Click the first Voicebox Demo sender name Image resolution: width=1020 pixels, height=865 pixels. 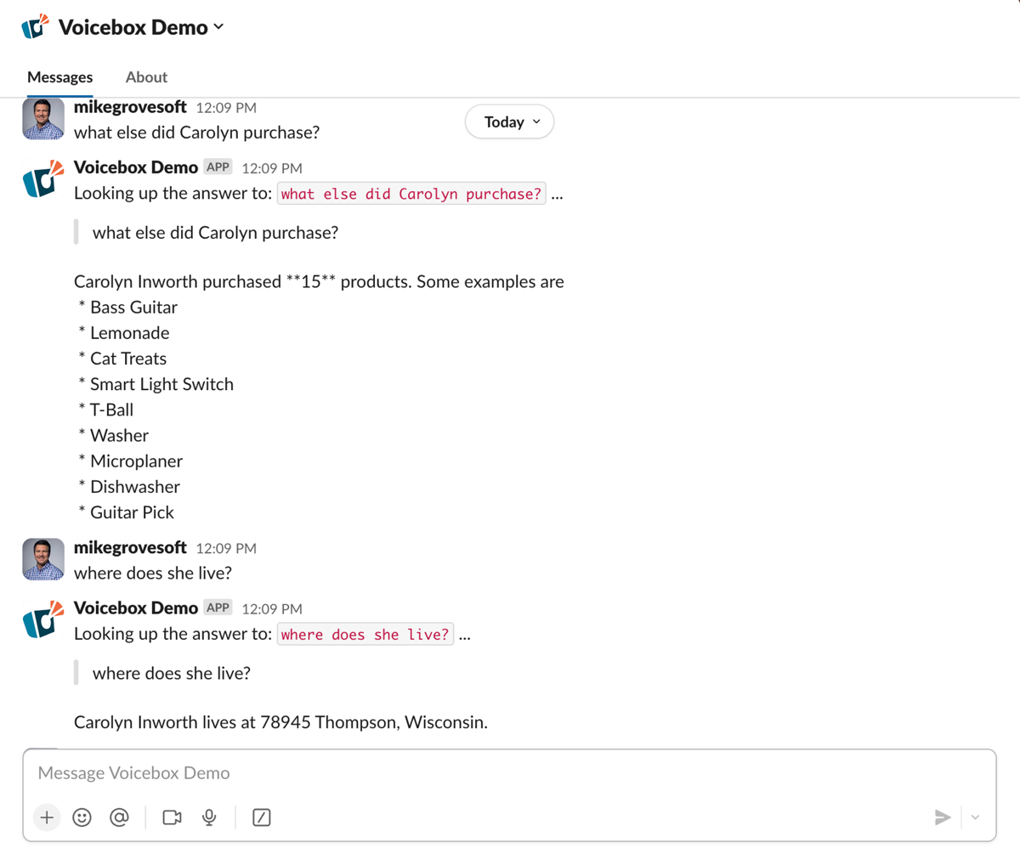(136, 167)
